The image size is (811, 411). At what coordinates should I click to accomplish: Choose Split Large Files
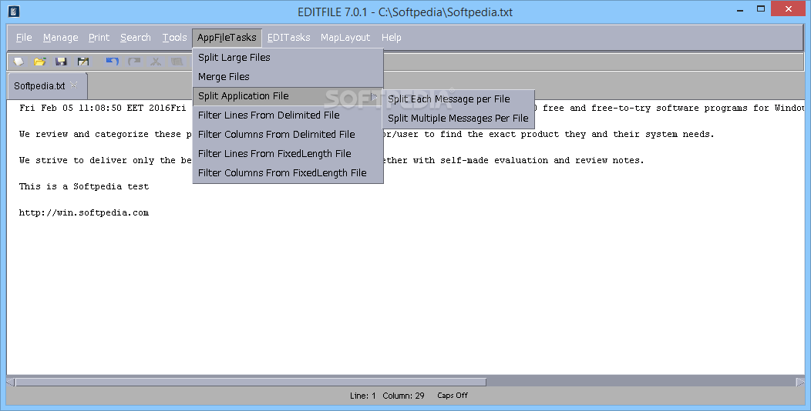[x=288, y=57]
